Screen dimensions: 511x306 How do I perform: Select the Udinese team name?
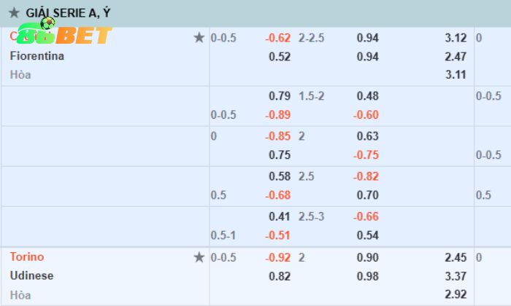[32, 276]
